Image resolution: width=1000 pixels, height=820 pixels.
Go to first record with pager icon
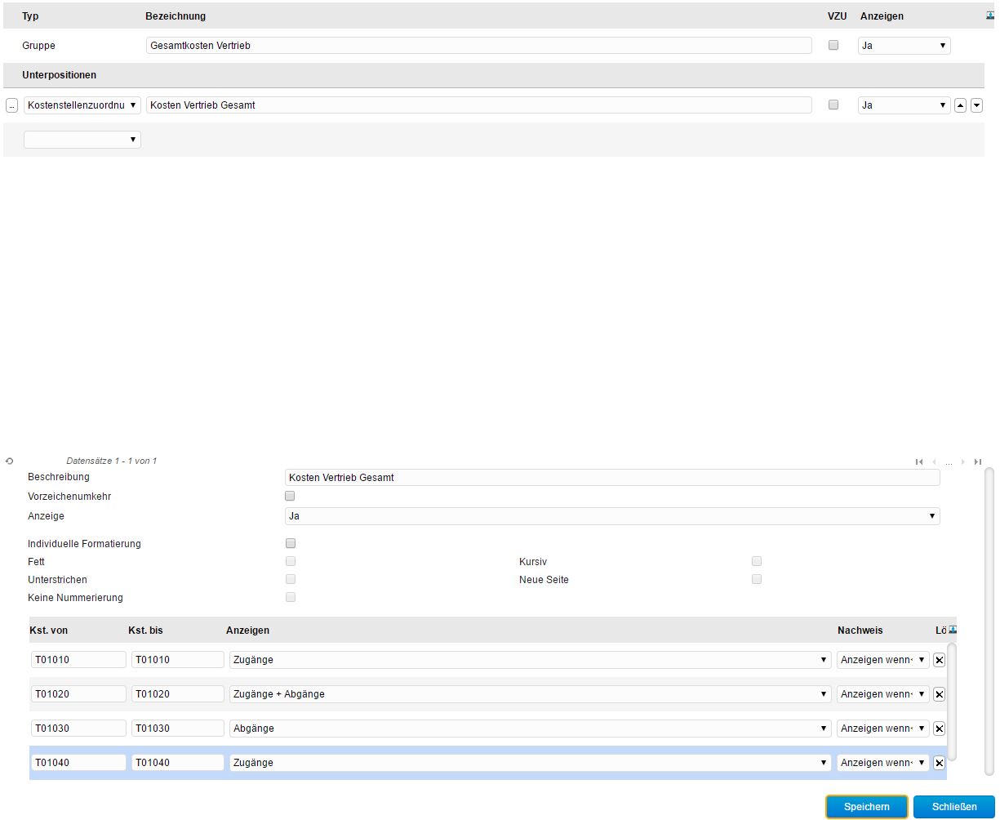coord(919,462)
